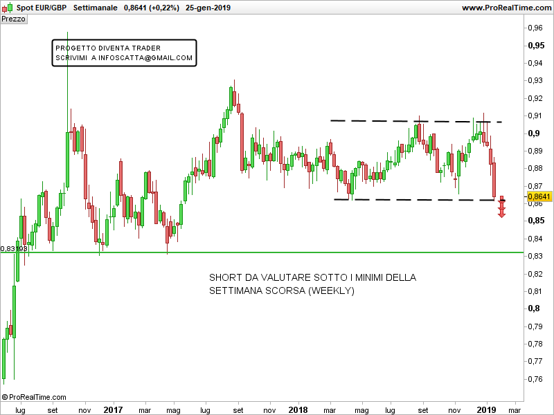
Task: Click the 25-gen-2019 date in the header
Action: [208, 8]
